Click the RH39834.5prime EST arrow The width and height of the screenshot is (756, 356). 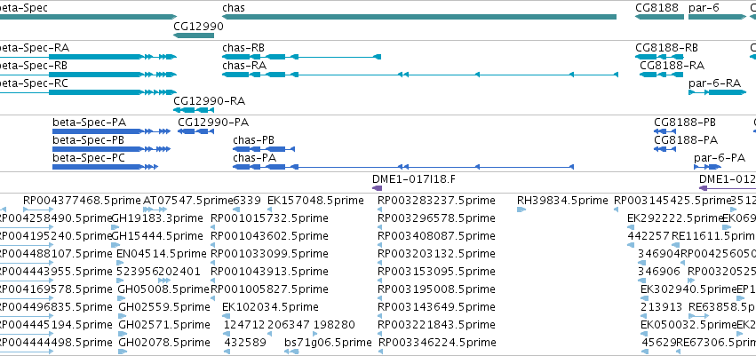[x=521, y=210]
